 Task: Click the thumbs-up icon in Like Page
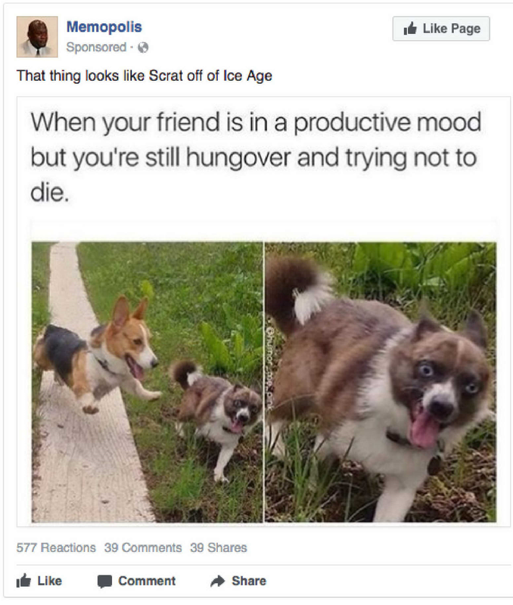pyautogui.click(x=410, y=28)
